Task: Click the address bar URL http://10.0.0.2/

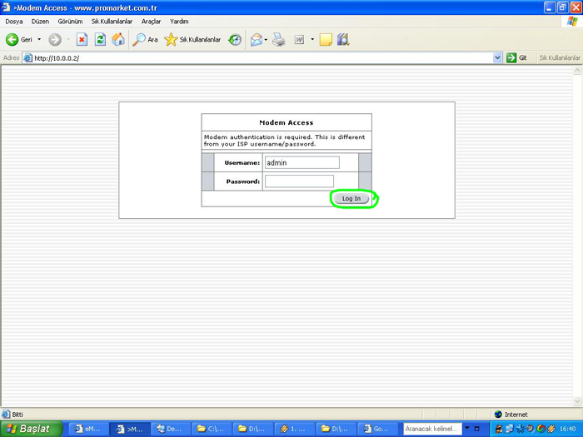Action: tap(57, 58)
